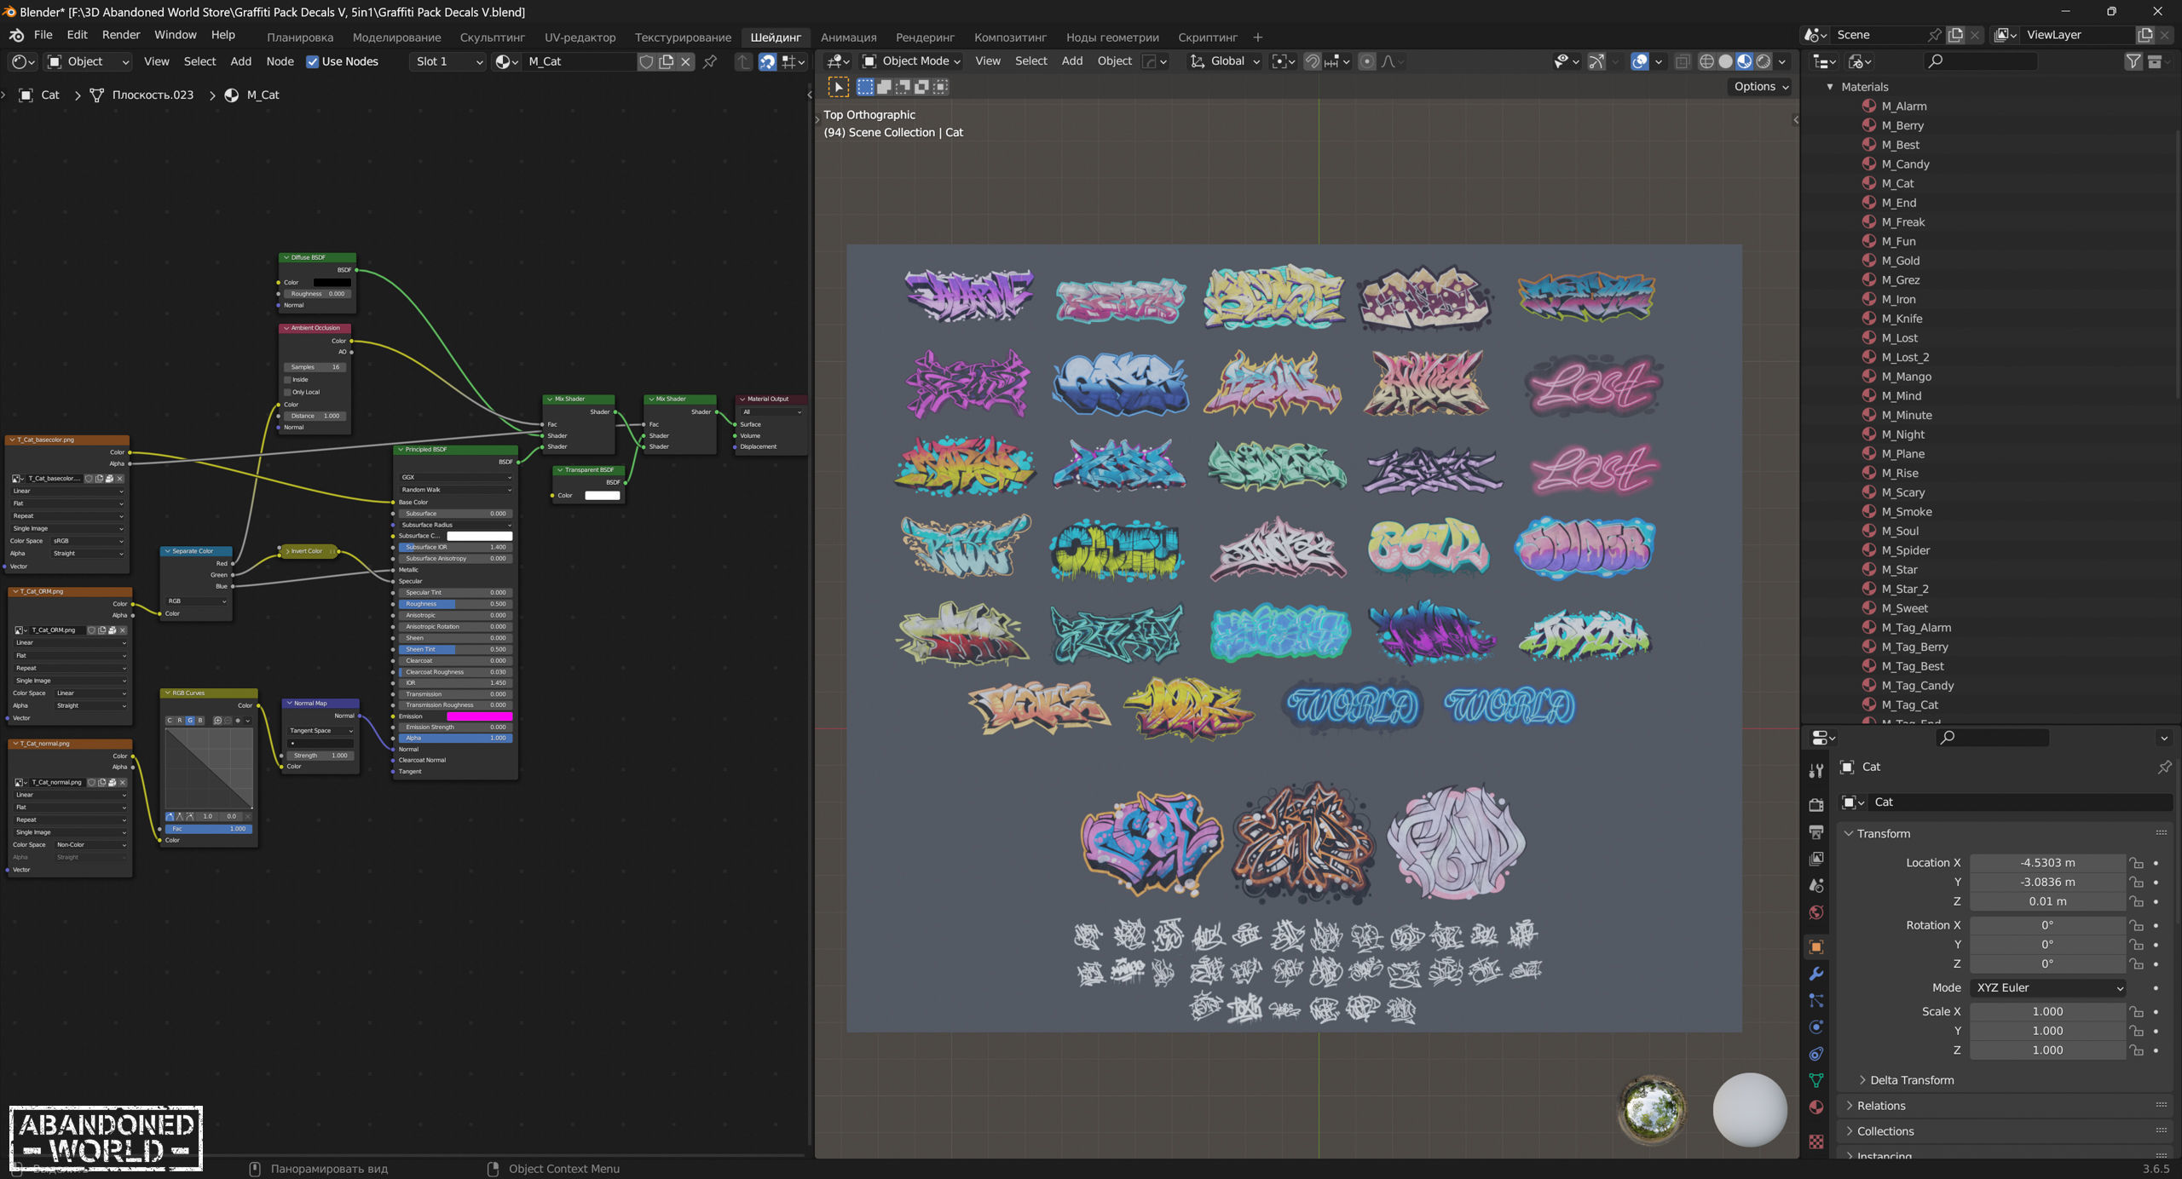This screenshot has height=1179, width=2182.
Task: Uncheck the Use Nodes checkbox
Action: [x=312, y=61]
